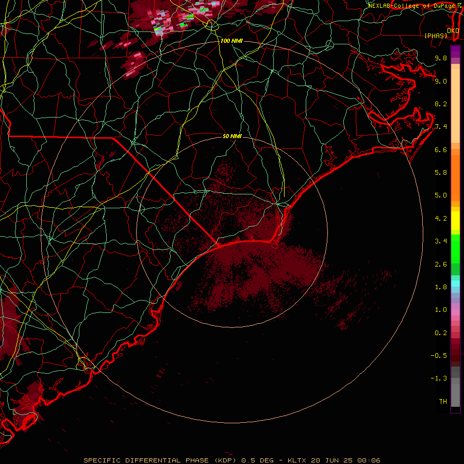Click the 5.8 value on the color scale

[x=441, y=173]
